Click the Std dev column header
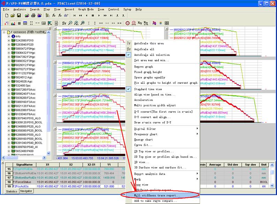Viewport: 277px width, 204px height. 233,165
